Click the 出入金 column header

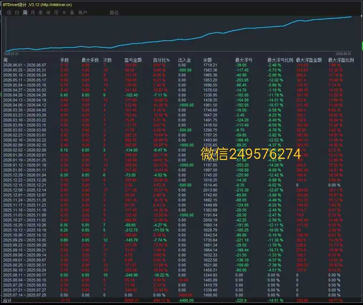tap(184, 60)
